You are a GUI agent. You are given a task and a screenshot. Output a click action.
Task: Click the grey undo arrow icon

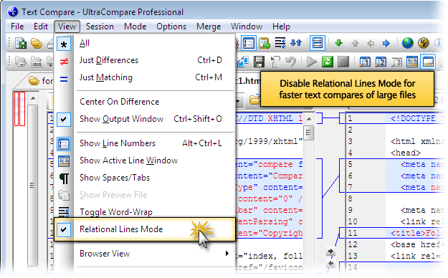tap(291, 62)
